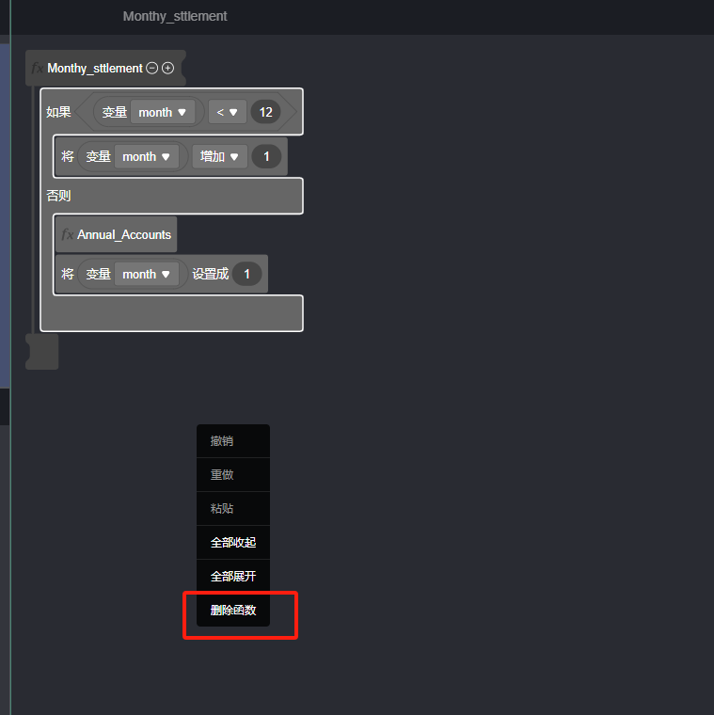Open the less-than operator dropdown
The image size is (714, 715).
coord(227,112)
